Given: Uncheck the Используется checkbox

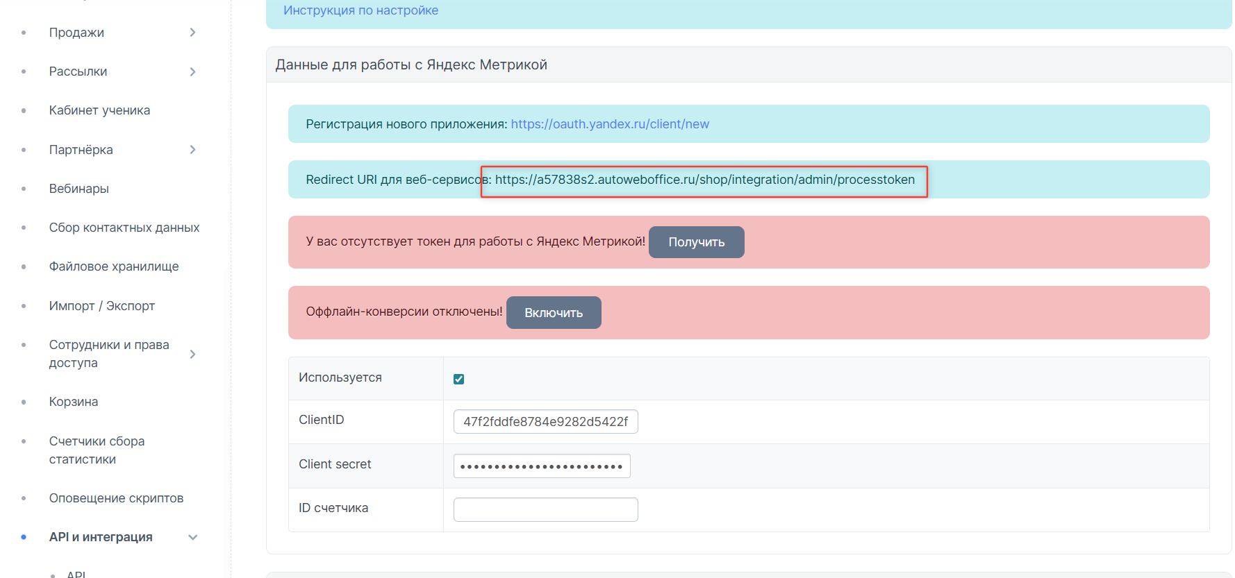Looking at the screenshot, I should [x=458, y=379].
